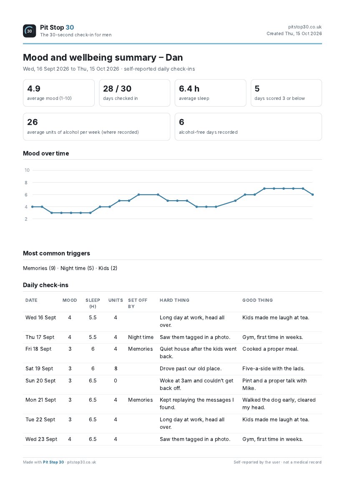Click the 'Wed 23 Sept' date cell
The width and height of the screenshot is (345, 489).
pos(41,439)
